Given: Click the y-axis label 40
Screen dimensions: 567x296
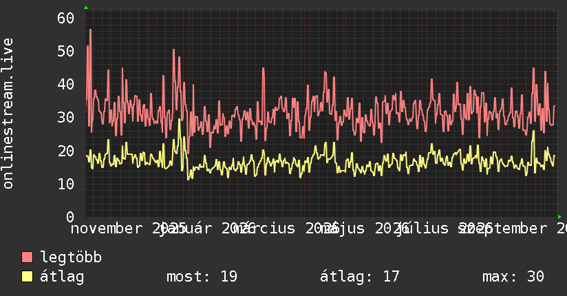Looking at the screenshot, I should point(66,85).
